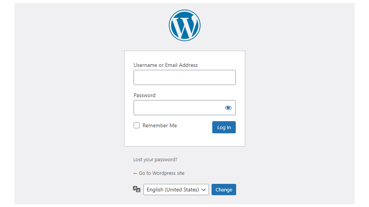
Task: Click the WordPress logo
Action: coord(184,25)
